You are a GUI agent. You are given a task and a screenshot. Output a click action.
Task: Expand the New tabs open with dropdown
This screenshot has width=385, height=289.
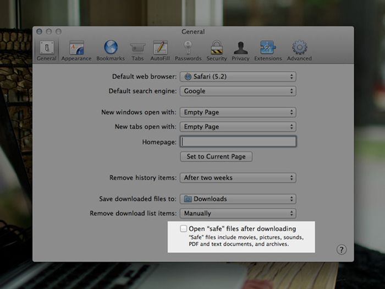coord(238,127)
